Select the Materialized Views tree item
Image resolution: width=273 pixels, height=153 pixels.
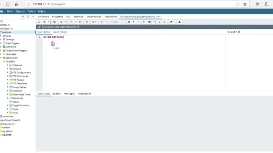pos(21,94)
